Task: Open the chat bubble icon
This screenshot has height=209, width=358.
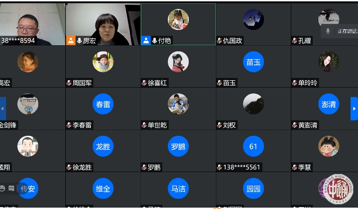Action: 11,188
